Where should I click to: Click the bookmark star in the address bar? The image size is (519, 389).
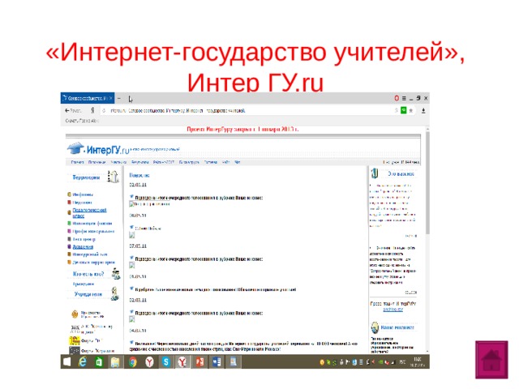[x=411, y=110]
